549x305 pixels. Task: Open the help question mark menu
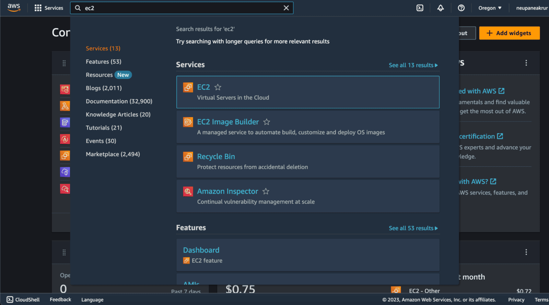coord(461,8)
